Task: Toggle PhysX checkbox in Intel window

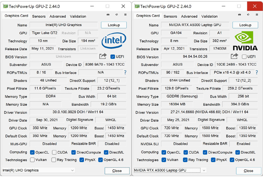Action: 82,160
